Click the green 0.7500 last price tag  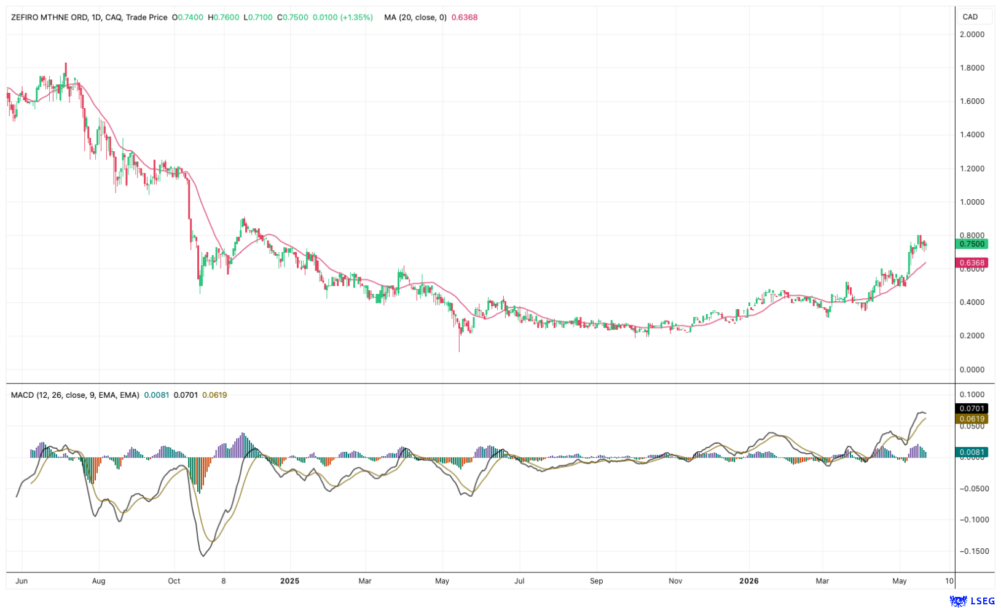pos(972,244)
